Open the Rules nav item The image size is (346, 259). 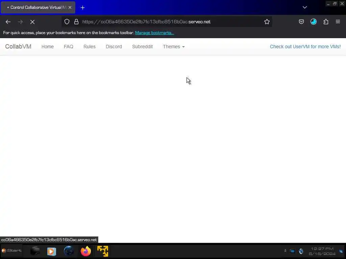click(x=90, y=47)
